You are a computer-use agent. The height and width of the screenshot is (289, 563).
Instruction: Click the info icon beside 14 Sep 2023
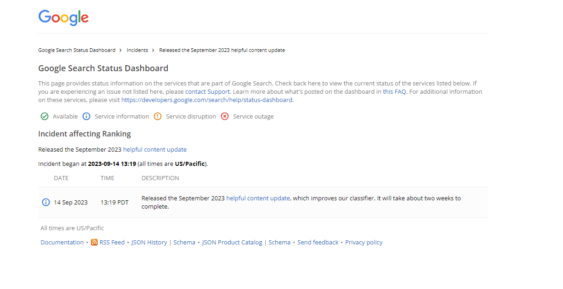[46, 202]
